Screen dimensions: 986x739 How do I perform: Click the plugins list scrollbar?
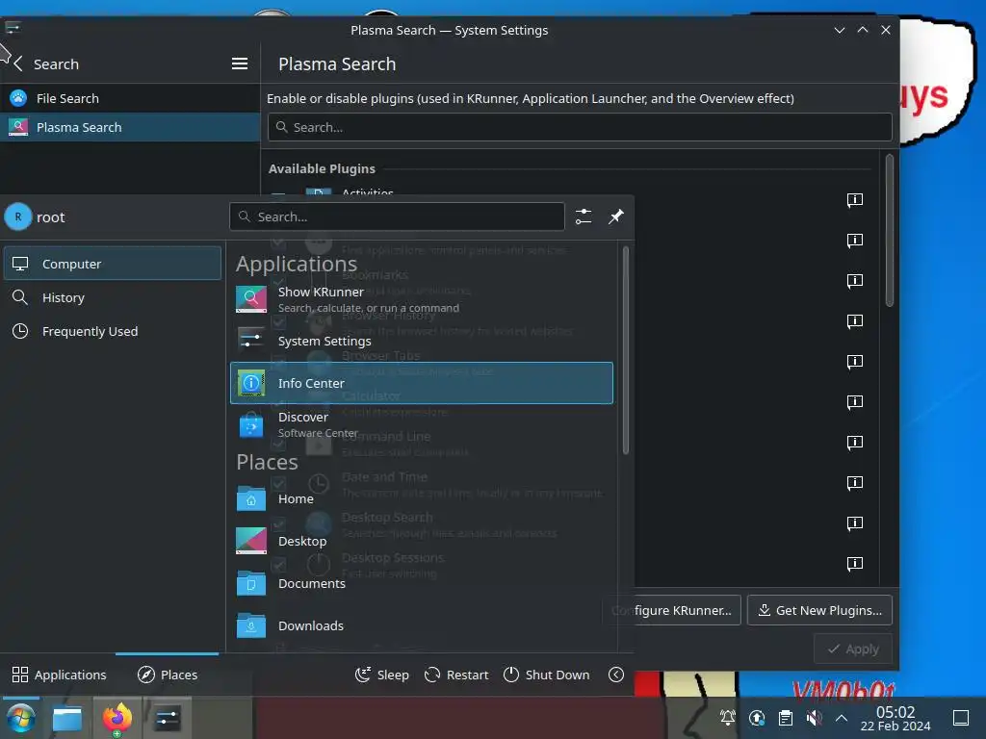889,231
